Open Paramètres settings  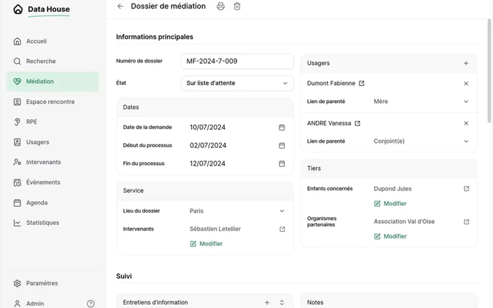click(53, 283)
